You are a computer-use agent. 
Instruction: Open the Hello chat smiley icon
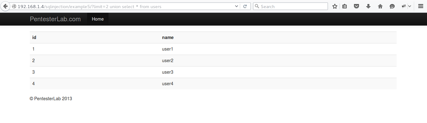(392, 6)
